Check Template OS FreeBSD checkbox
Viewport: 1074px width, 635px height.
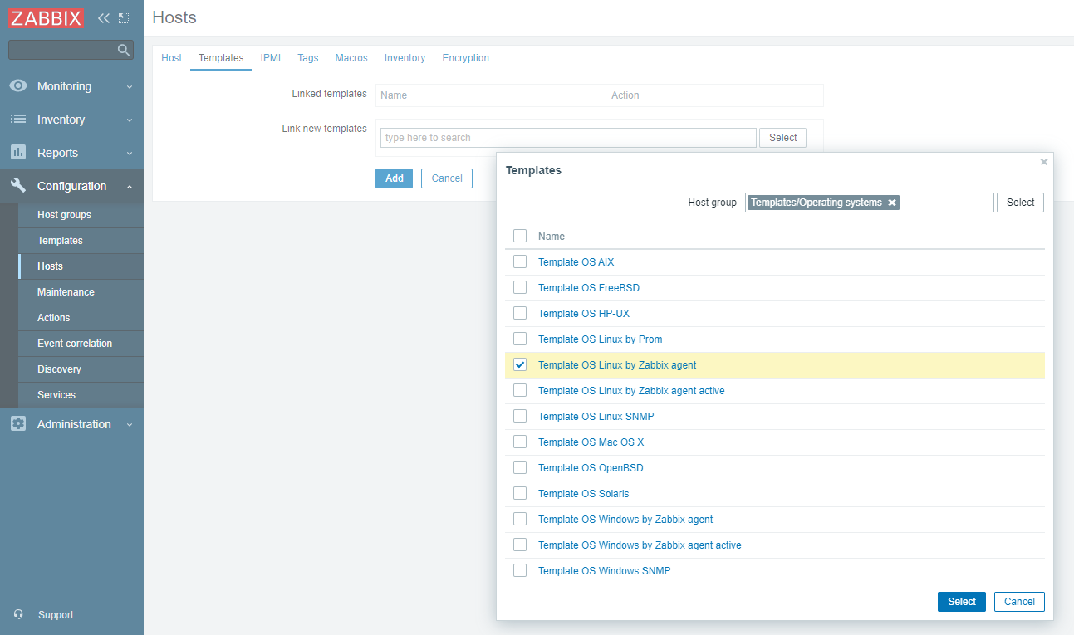click(x=520, y=287)
